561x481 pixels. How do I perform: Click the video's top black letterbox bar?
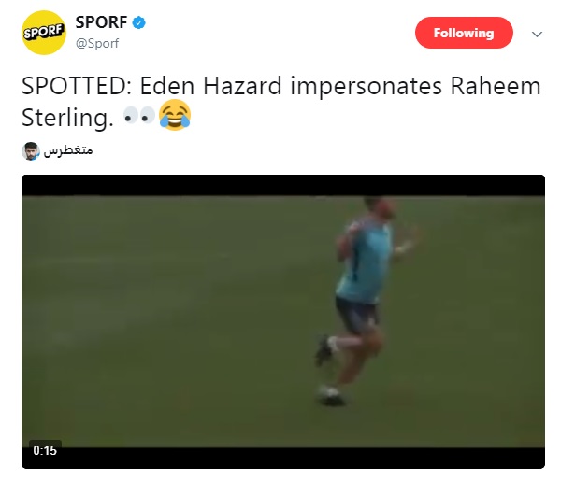(283, 185)
